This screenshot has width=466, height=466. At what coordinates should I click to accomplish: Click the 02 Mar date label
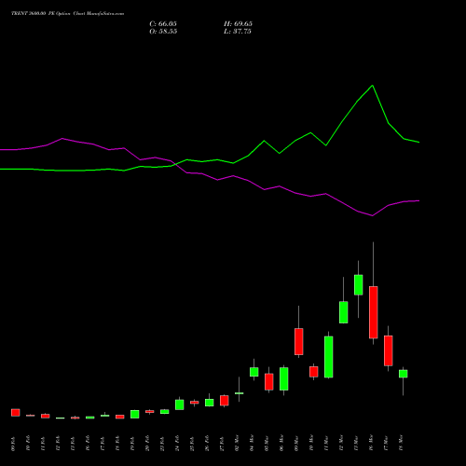237,444
